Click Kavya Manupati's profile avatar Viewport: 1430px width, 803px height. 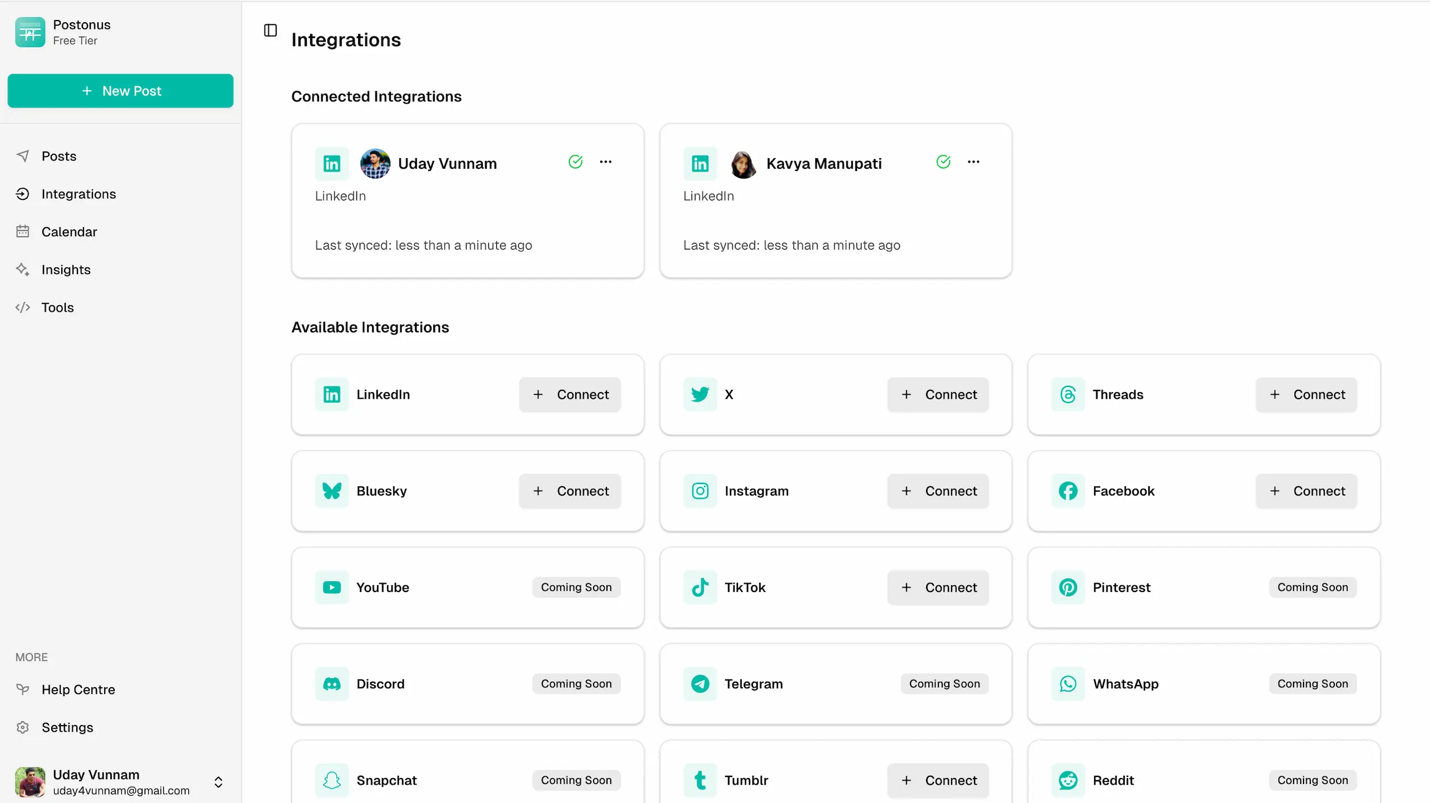743,164
